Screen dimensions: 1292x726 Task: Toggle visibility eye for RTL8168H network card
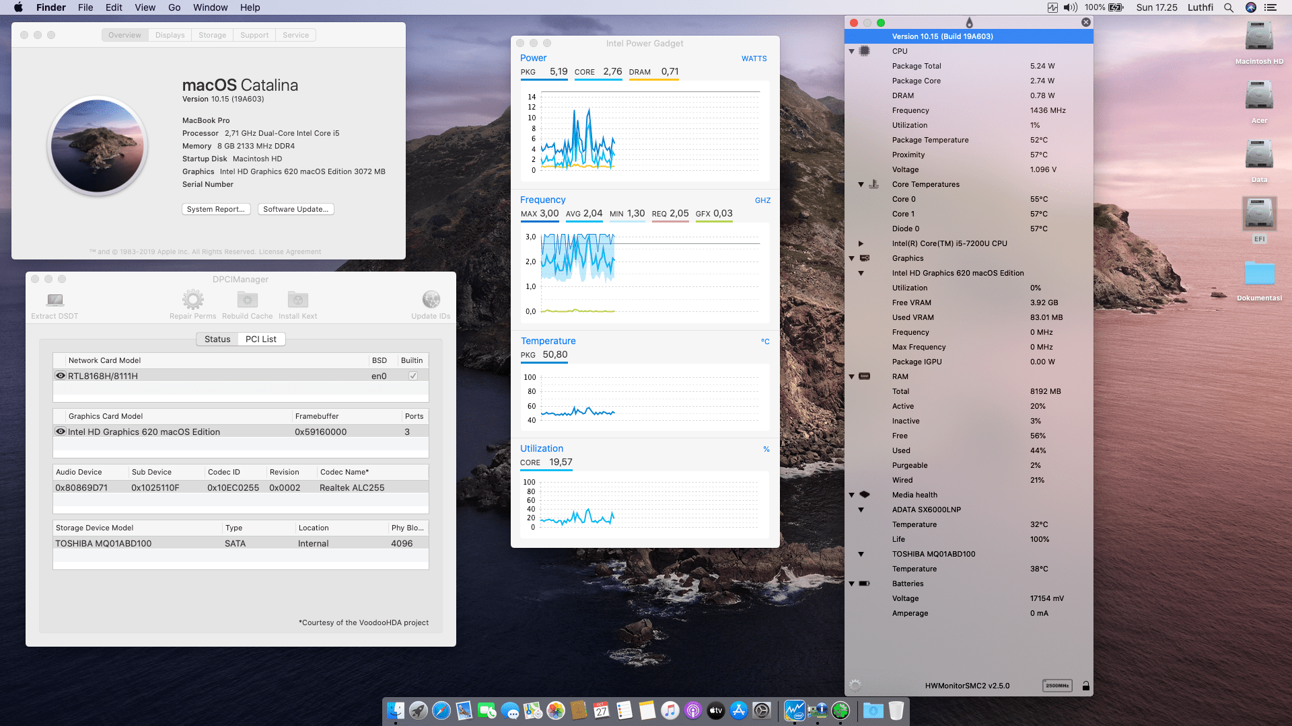click(x=61, y=375)
